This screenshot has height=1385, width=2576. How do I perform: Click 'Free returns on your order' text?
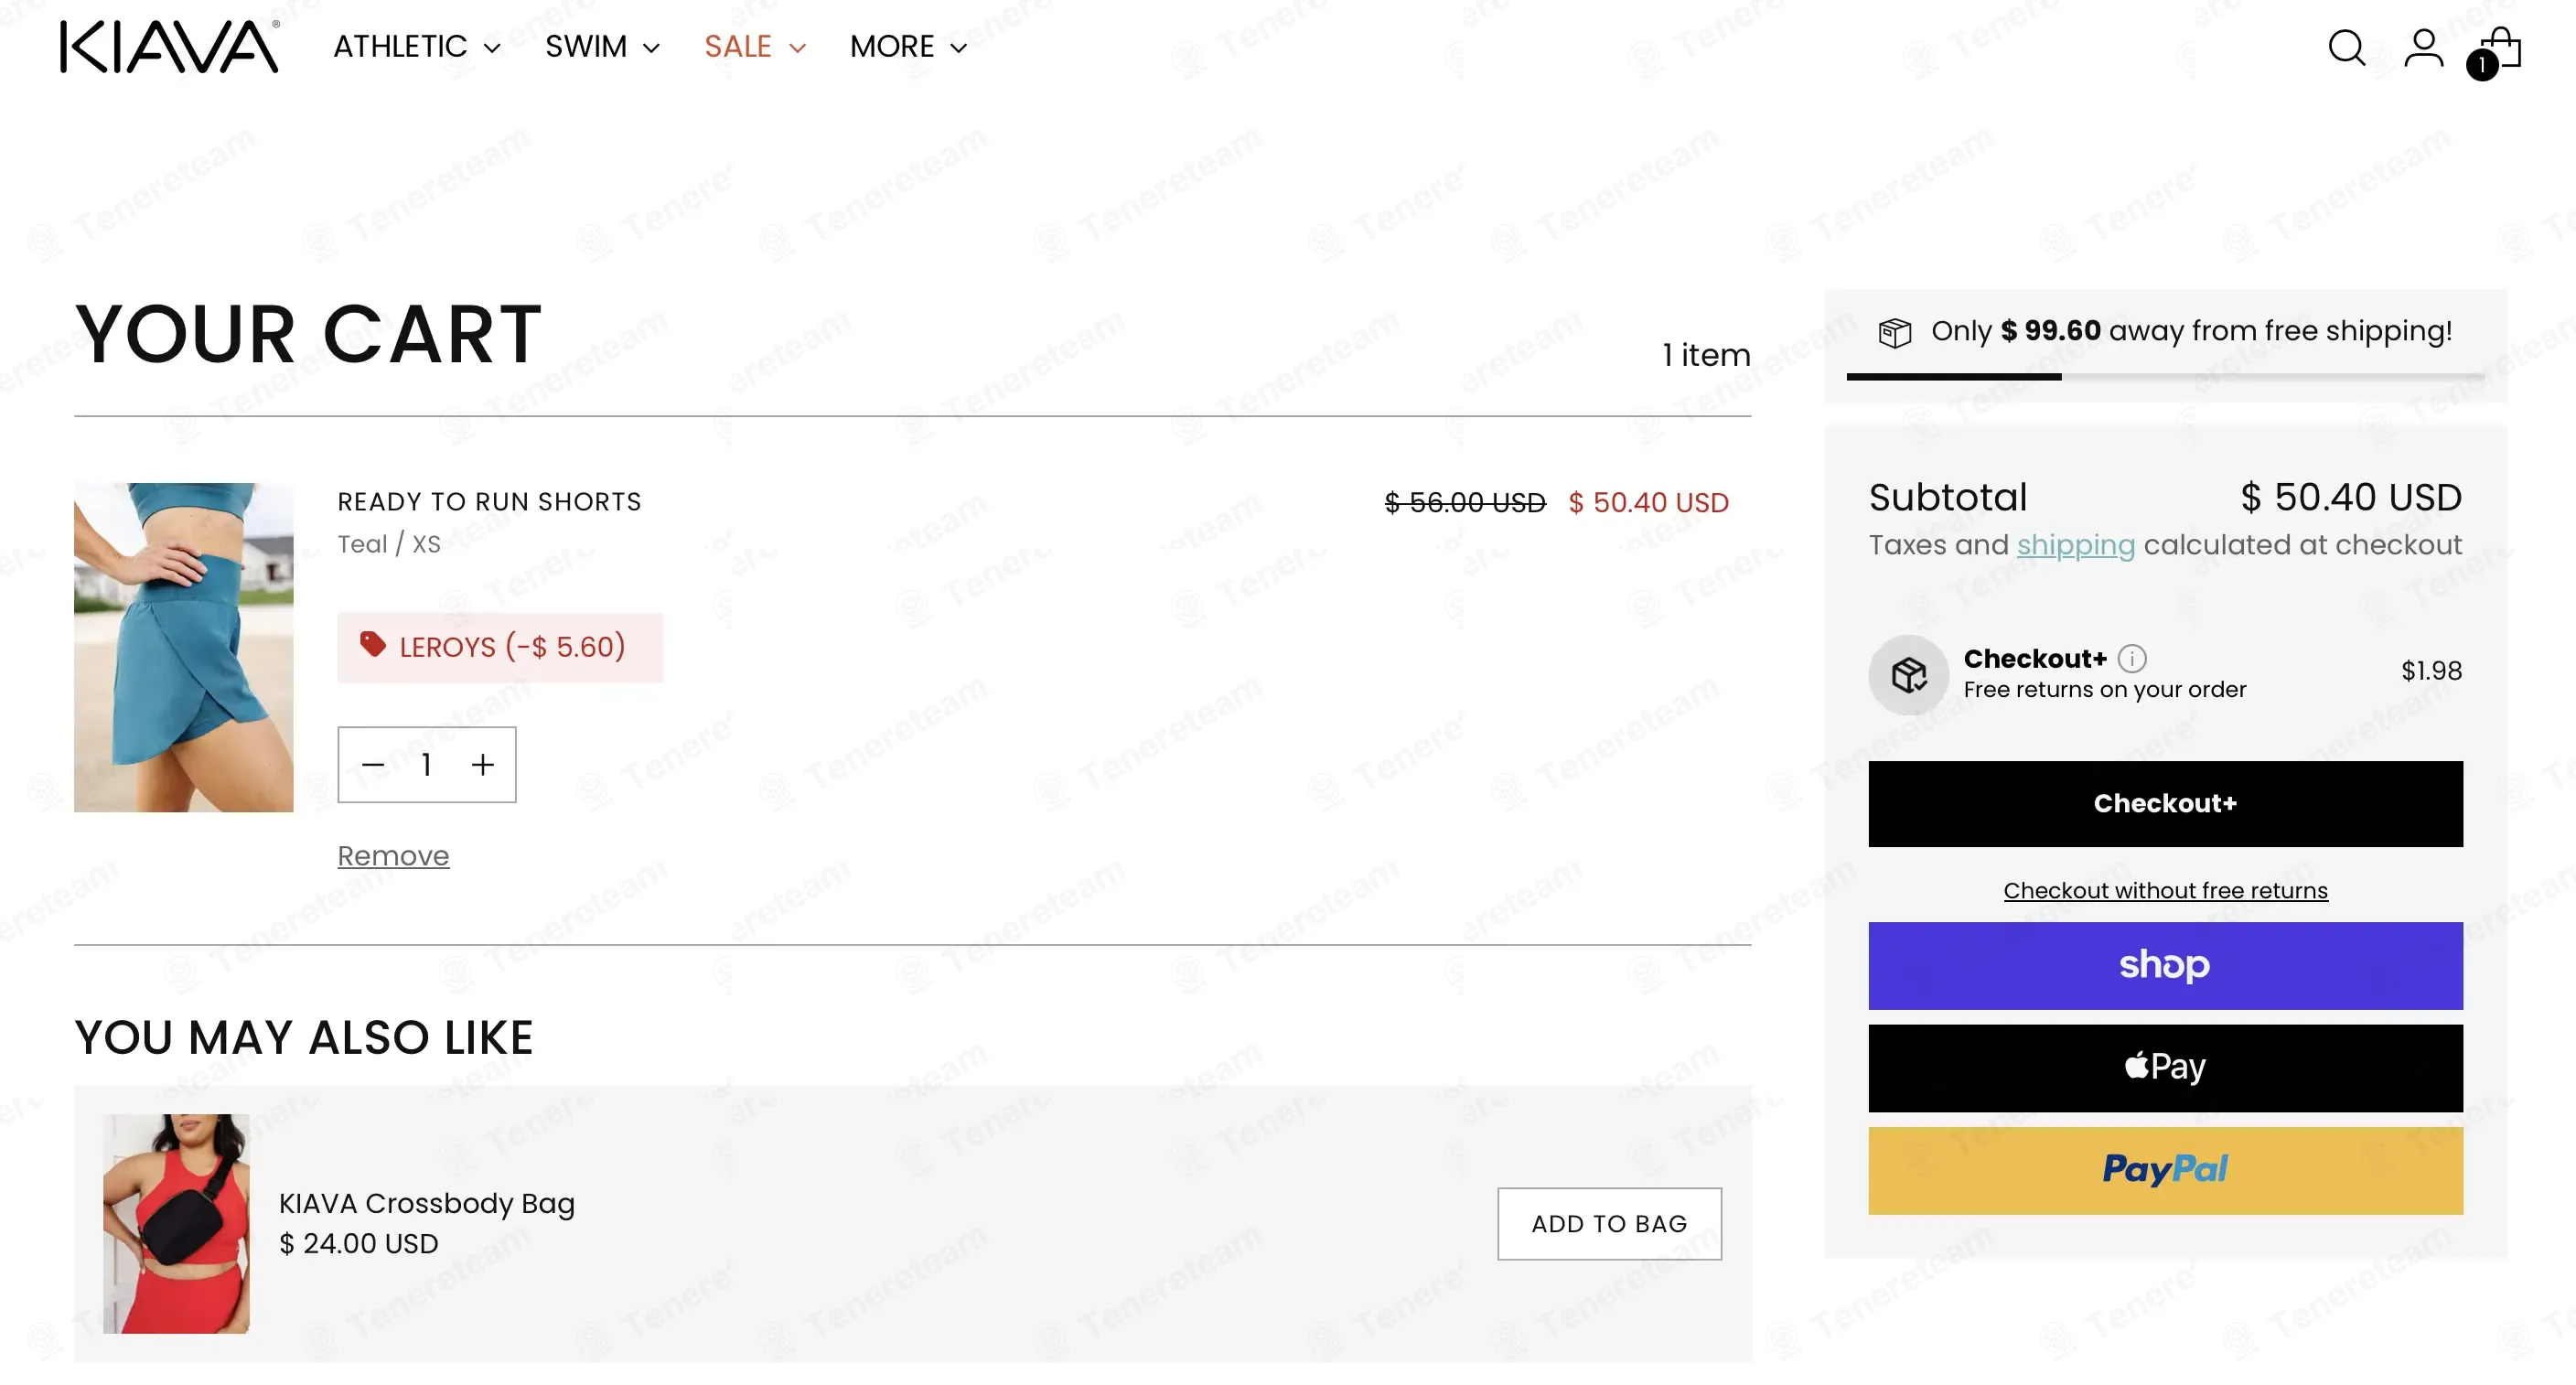tap(2104, 689)
